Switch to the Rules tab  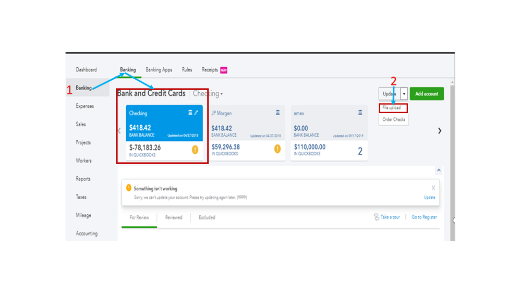point(187,70)
